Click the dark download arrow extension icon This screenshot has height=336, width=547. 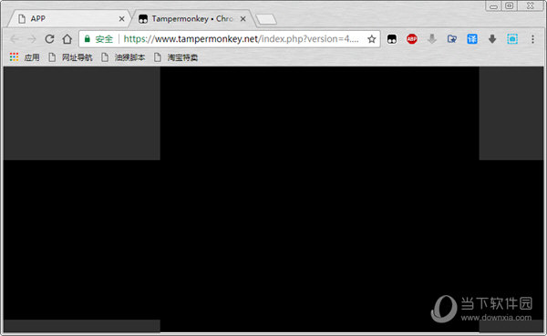[492, 38]
